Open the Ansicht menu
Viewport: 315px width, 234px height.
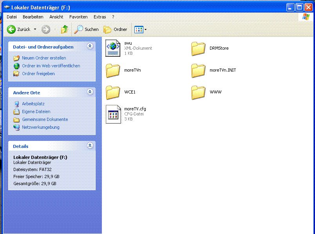tap(56, 17)
